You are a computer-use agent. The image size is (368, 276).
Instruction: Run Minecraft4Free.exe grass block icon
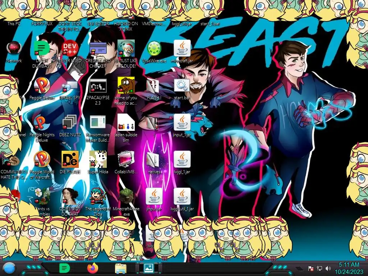126,197
